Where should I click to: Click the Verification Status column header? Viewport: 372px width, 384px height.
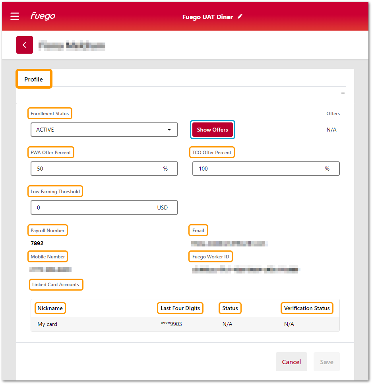click(x=306, y=308)
